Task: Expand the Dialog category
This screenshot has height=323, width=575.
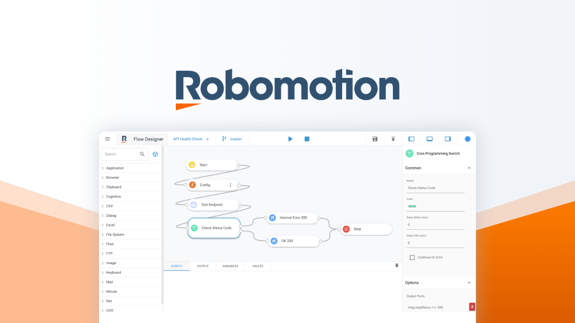Action: tap(131, 215)
